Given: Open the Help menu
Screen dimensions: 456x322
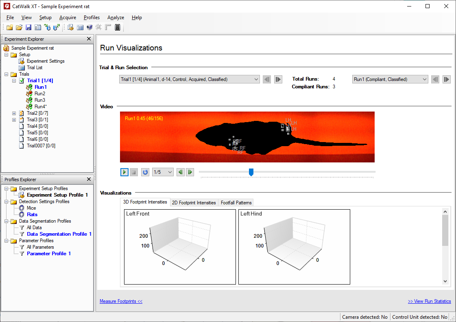Looking at the screenshot, I should [137, 18].
